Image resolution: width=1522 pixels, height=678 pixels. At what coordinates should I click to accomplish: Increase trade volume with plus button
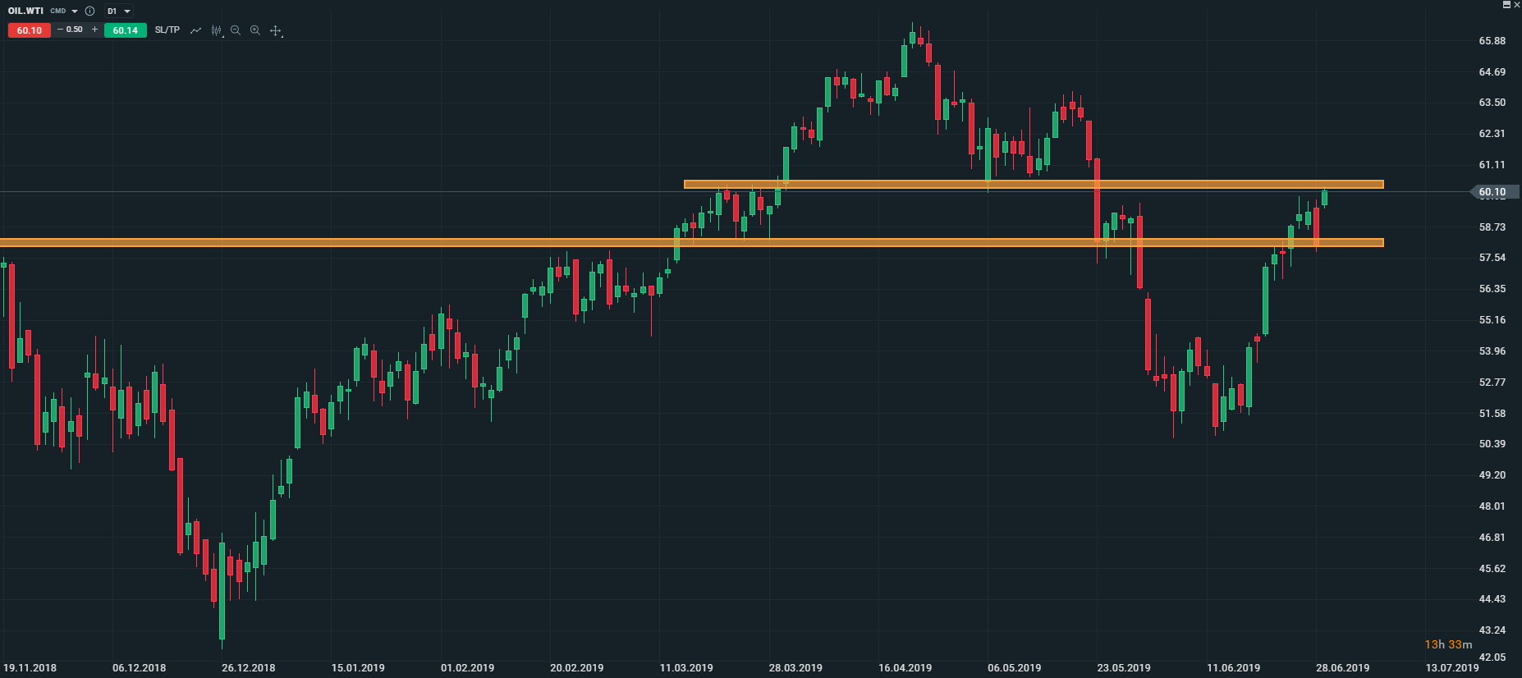coord(95,30)
